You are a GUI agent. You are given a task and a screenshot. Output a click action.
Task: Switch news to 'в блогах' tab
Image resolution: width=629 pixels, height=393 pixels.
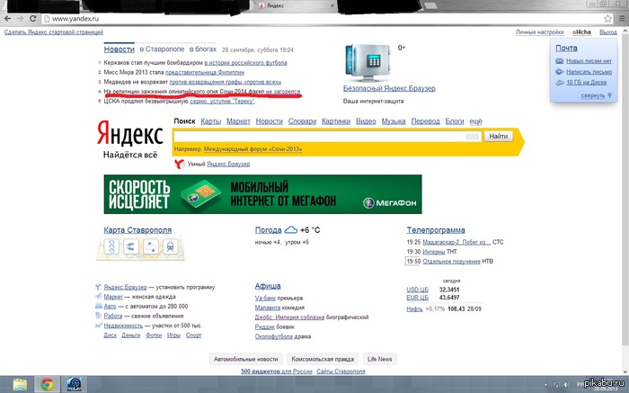[x=205, y=49]
